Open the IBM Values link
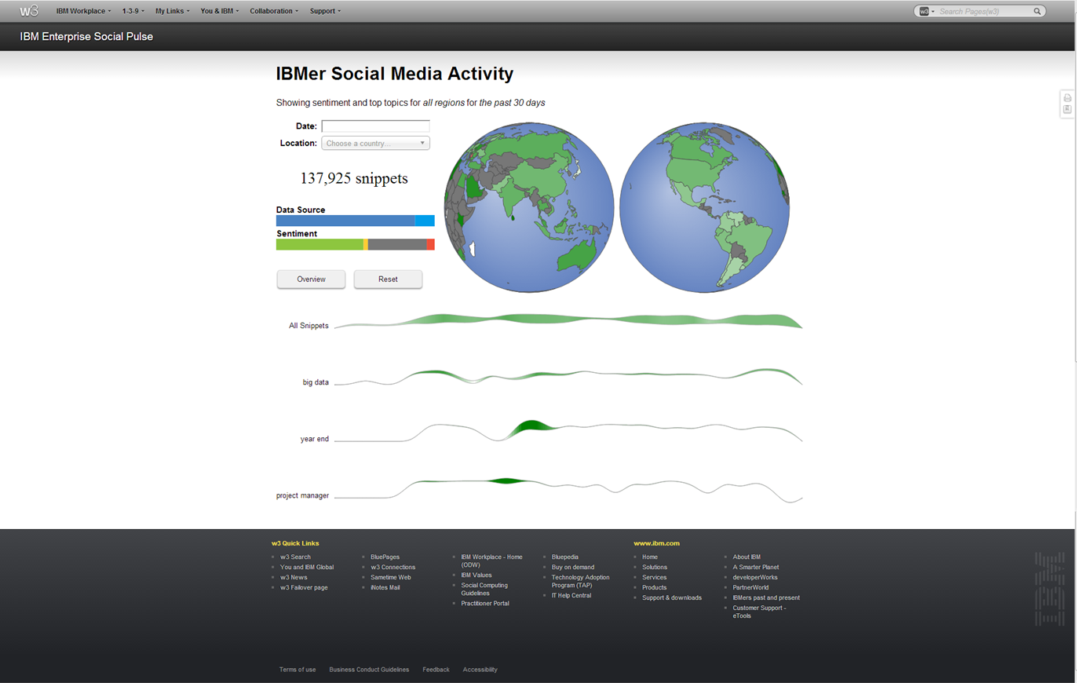Screen dimensions: 1077x683 476,575
